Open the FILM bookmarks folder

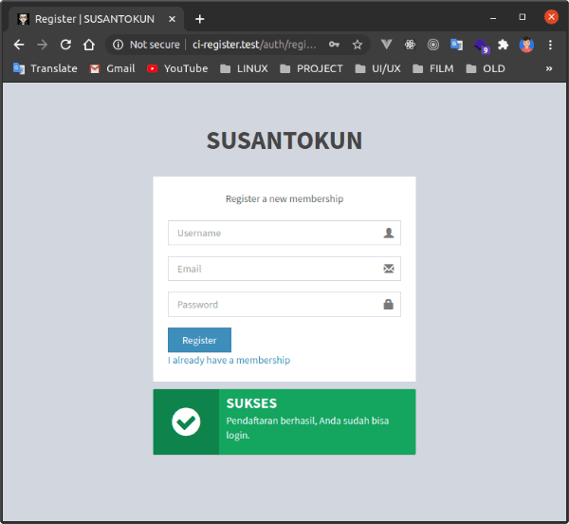pyautogui.click(x=433, y=68)
